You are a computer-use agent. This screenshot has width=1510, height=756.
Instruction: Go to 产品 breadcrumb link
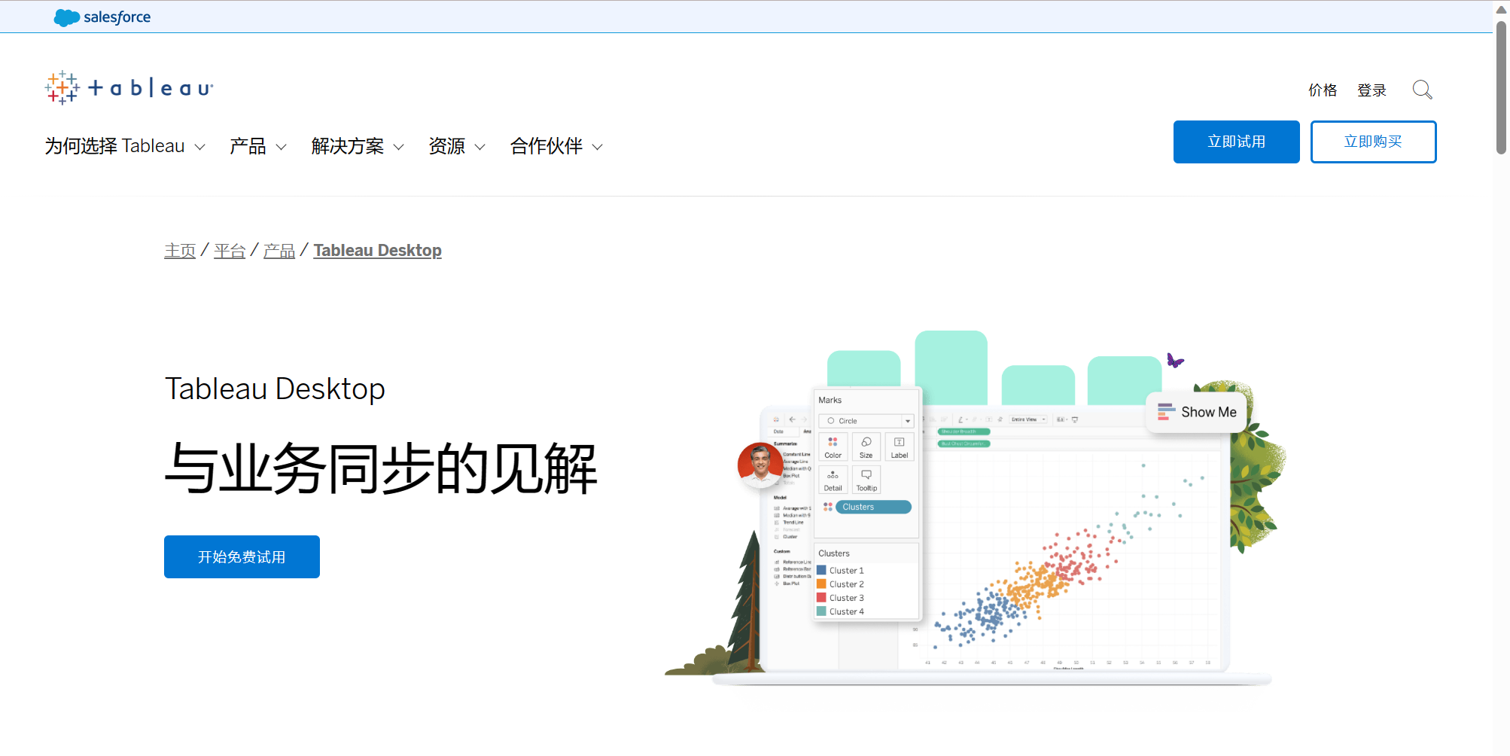pyautogui.click(x=279, y=251)
